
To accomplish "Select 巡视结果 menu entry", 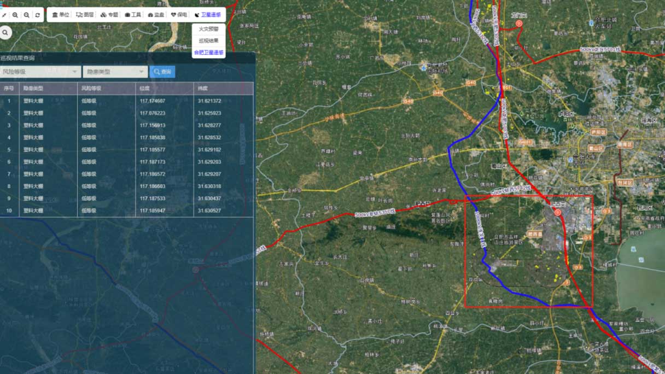I will tap(208, 40).
